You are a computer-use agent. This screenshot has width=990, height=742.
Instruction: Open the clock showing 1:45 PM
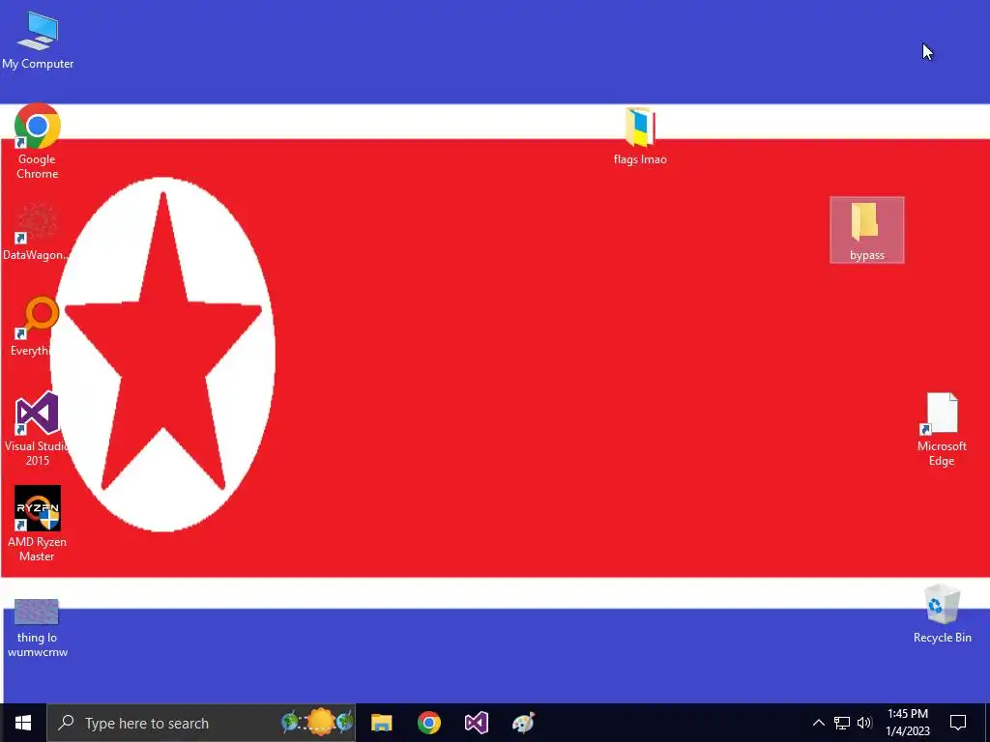[x=908, y=723]
